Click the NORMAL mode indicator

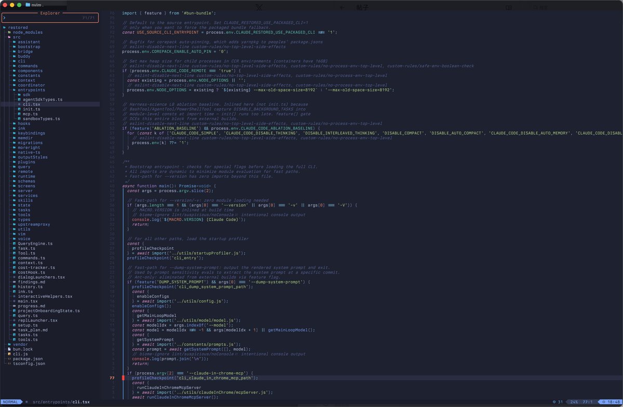[11, 401]
